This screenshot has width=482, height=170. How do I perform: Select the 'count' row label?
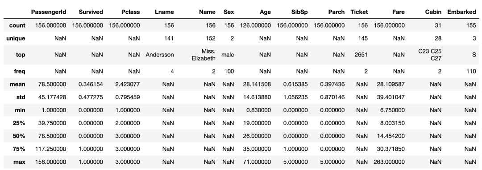17,25
